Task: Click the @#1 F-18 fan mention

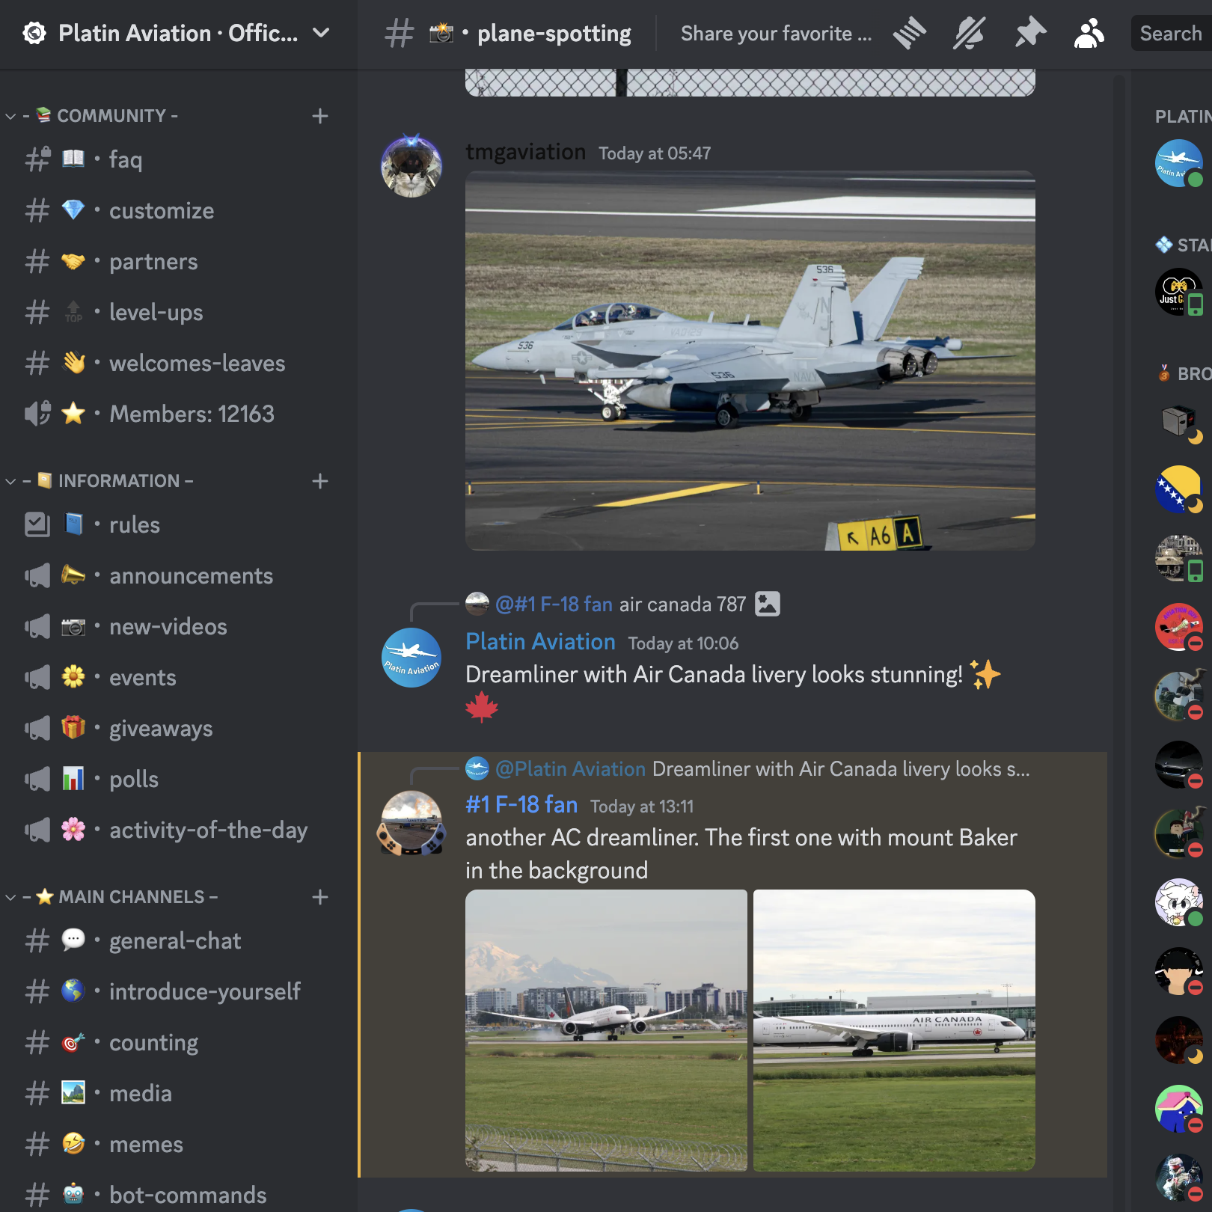Action: pyautogui.click(x=554, y=605)
